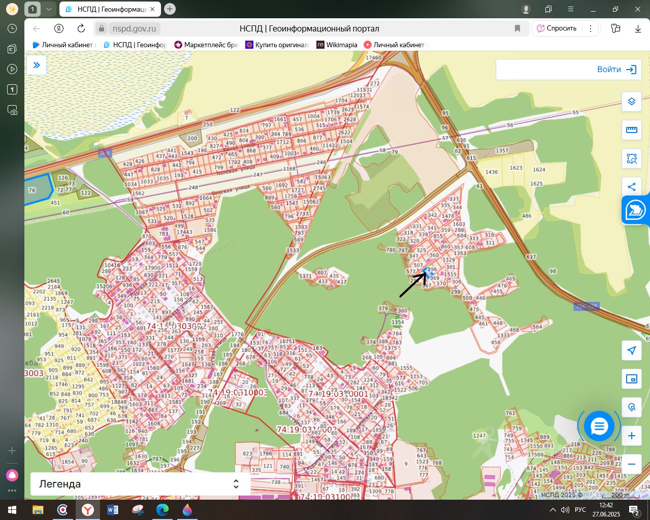Locate my position on the map
The height and width of the screenshot is (520, 650).
pos(631,350)
